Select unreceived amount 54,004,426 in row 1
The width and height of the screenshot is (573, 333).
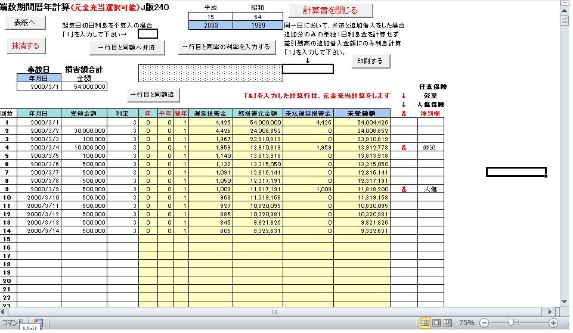[x=362, y=122]
